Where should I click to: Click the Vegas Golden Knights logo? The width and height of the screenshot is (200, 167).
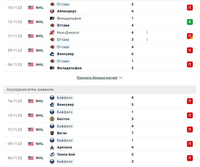click(x=52, y=133)
